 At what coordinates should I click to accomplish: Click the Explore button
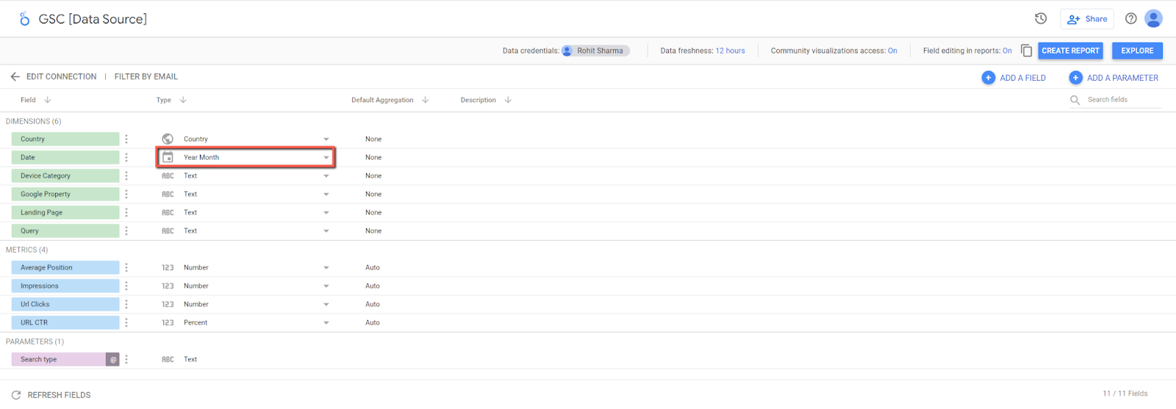(1137, 51)
